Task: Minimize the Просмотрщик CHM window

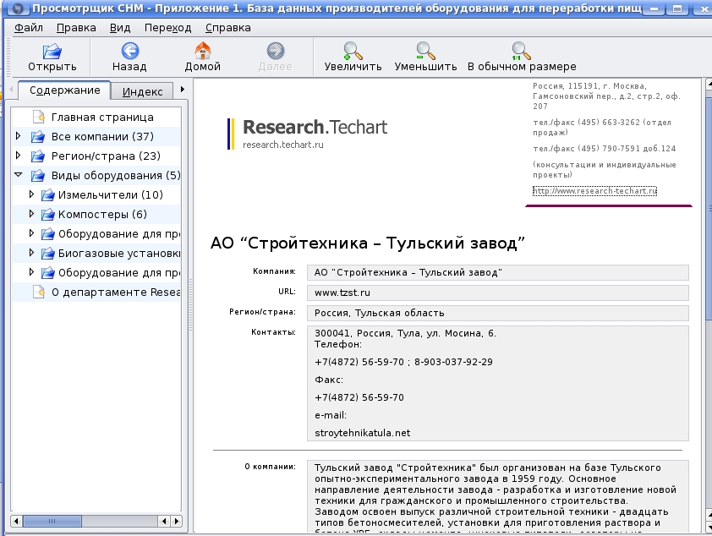Action: [x=654, y=8]
